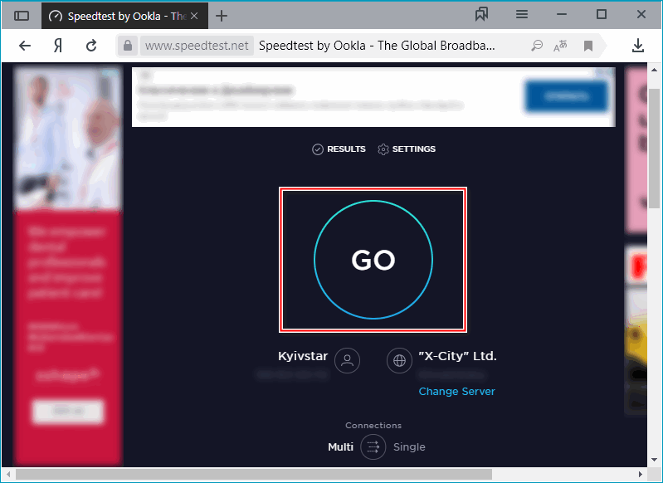
Task: Select the Speedtest by Ookla tab
Action: [x=124, y=16]
